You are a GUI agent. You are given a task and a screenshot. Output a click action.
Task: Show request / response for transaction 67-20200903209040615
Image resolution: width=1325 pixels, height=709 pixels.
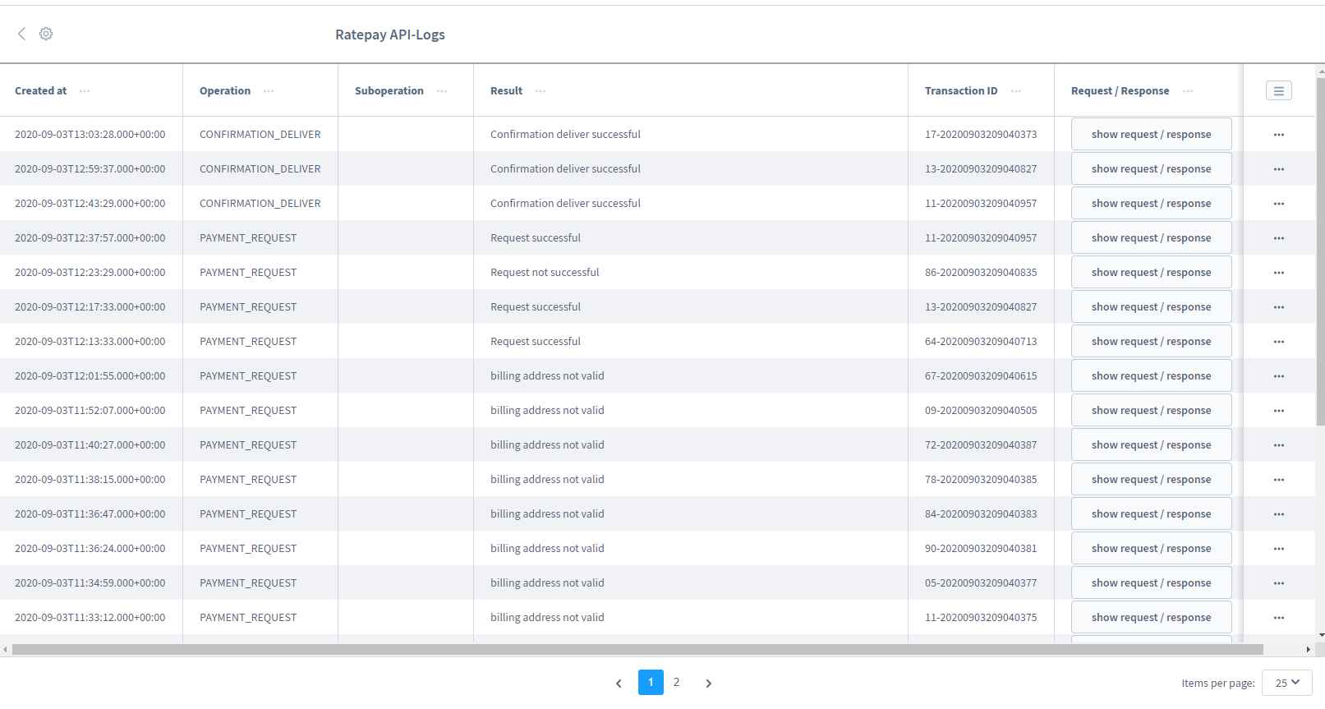pos(1152,375)
